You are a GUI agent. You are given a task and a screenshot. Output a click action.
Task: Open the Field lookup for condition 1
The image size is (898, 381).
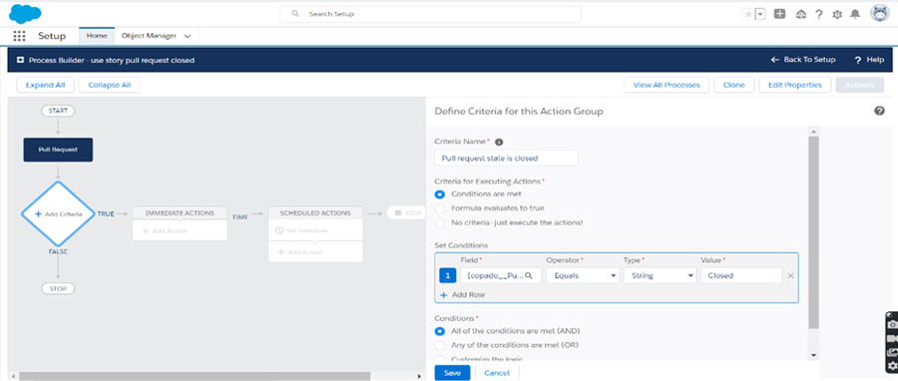tap(501, 275)
